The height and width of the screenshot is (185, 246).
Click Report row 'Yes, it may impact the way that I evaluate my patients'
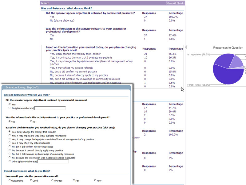coord(81,58)
